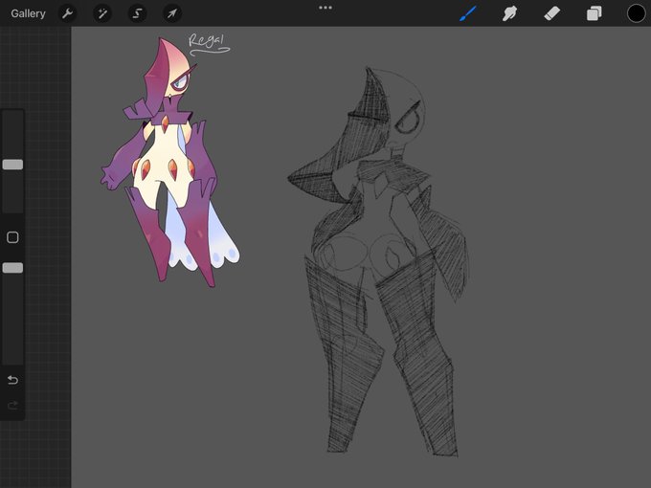Click the brush size slider handle
The image size is (651, 488).
pos(12,165)
